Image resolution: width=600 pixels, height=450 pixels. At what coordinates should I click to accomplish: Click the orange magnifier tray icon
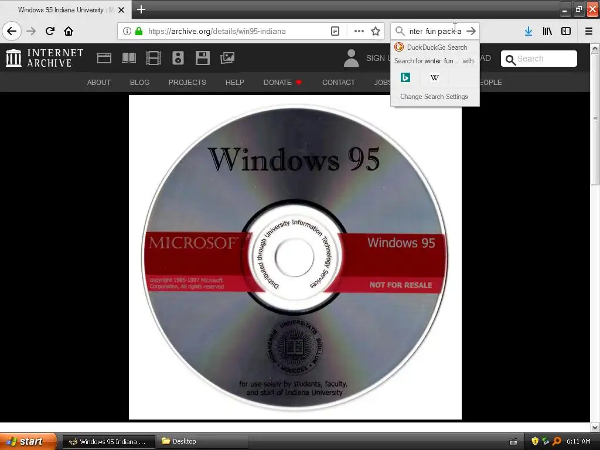(x=557, y=441)
